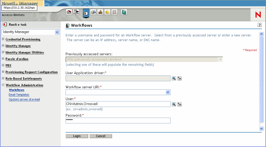Click the ex. cn=admin,o=novell hint text
This screenshot has height=147, width=266.
click(x=84, y=109)
